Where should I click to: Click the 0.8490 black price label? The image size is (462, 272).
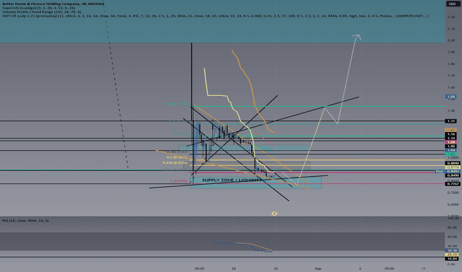(x=453, y=175)
